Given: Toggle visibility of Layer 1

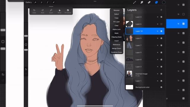Looking at the screenshot, I should tap(161, 81).
